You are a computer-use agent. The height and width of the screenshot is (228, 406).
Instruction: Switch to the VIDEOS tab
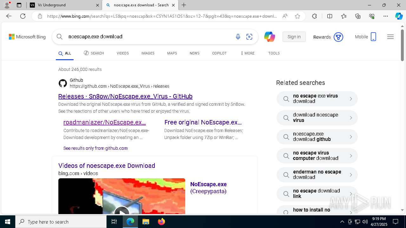tap(123, 53)
